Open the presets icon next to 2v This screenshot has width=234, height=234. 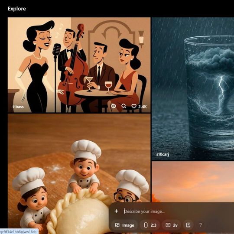tap(188, 225)
